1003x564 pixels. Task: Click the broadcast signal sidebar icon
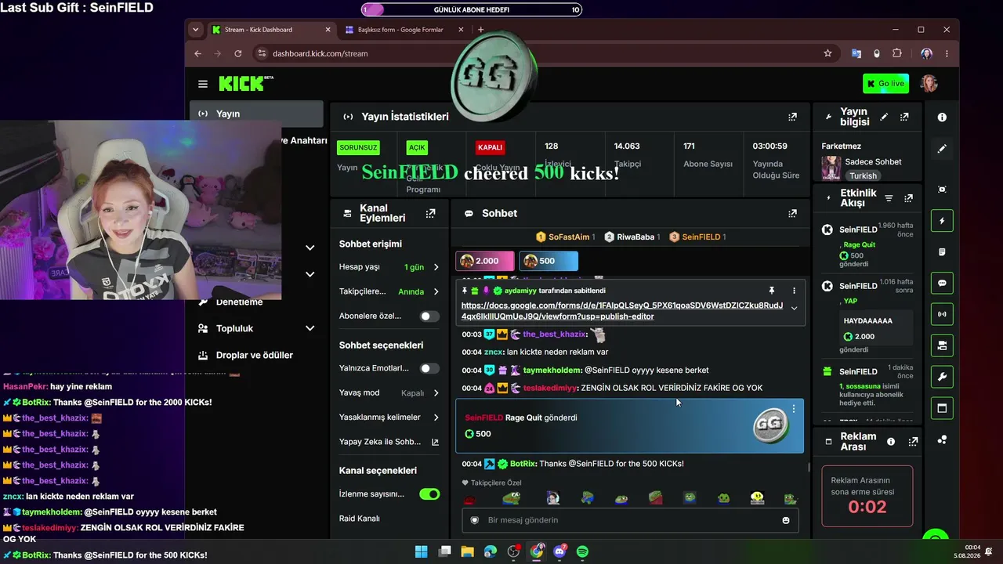click(942, 314)
